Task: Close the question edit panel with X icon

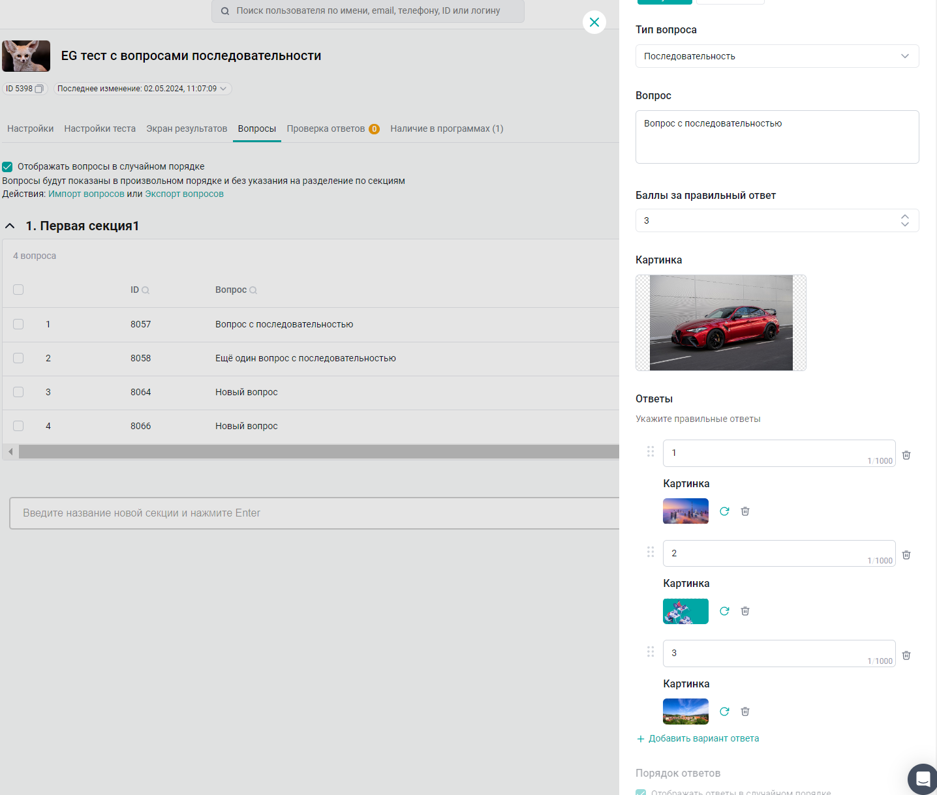Action: tap(594, 22)
